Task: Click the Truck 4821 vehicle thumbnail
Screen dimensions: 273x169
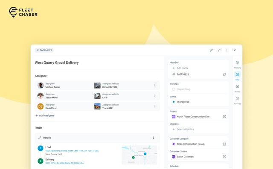Action: click(x=97, y=106)
